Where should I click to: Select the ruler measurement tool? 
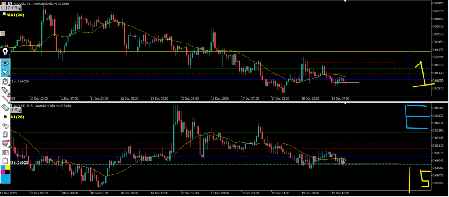click(x=5, y=107)
